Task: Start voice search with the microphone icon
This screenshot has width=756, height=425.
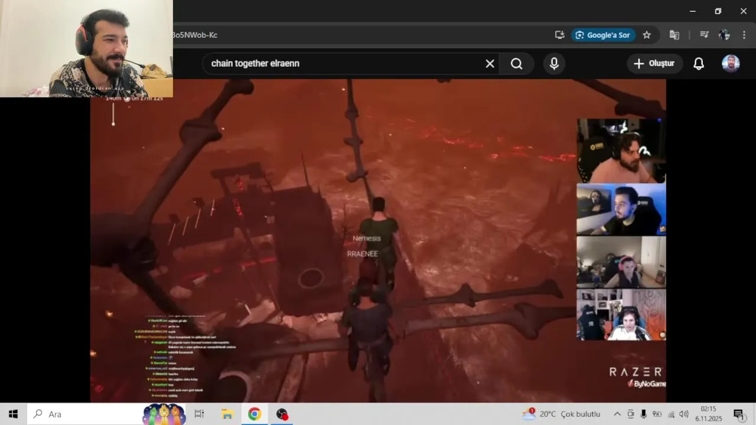Action: point(554,64)
